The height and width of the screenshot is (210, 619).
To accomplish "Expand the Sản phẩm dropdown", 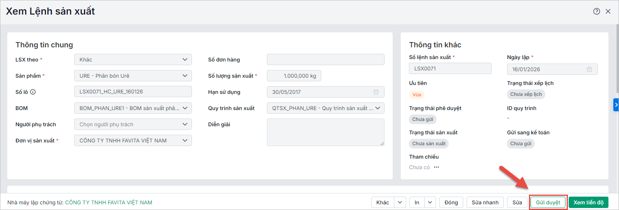I will click(185, 76).
